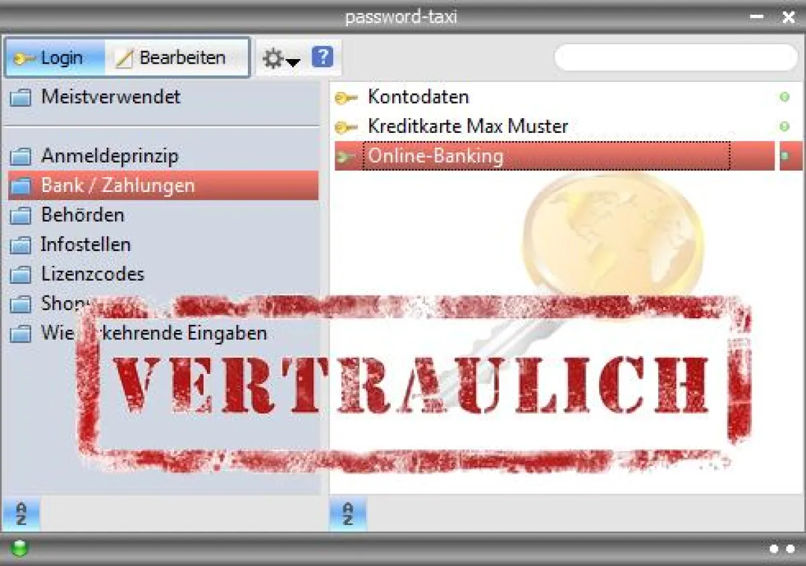The image size is (806, 566).
Task: Open the Lizenzcodes folder
Action: pos(163,274)
